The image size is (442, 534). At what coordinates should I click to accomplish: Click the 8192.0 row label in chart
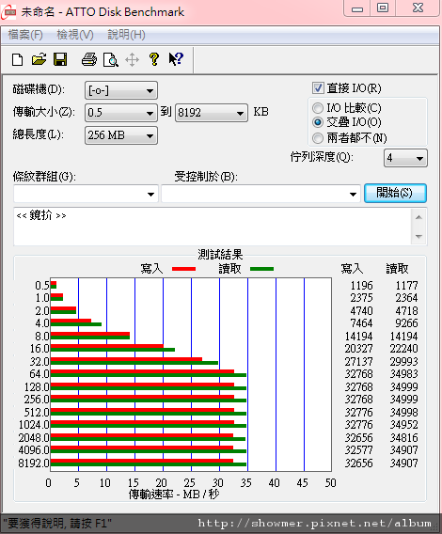[34, 463]
